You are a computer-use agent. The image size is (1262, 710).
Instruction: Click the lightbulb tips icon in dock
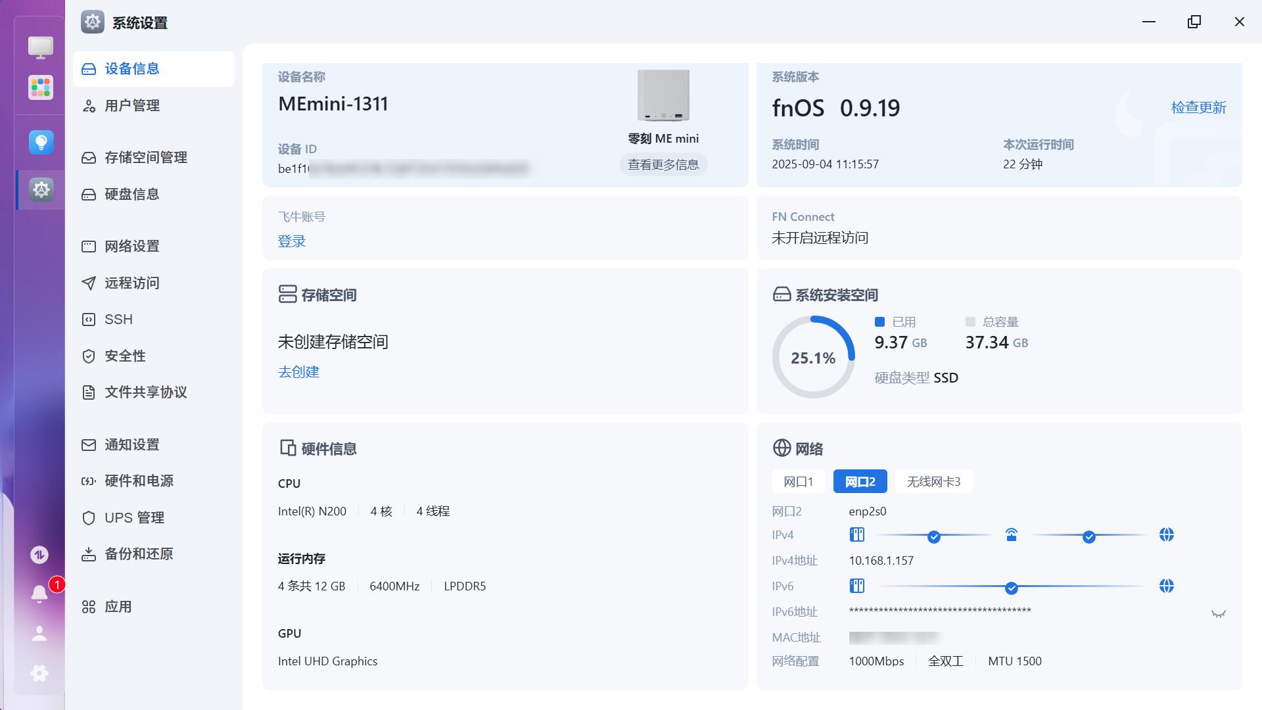41,142
